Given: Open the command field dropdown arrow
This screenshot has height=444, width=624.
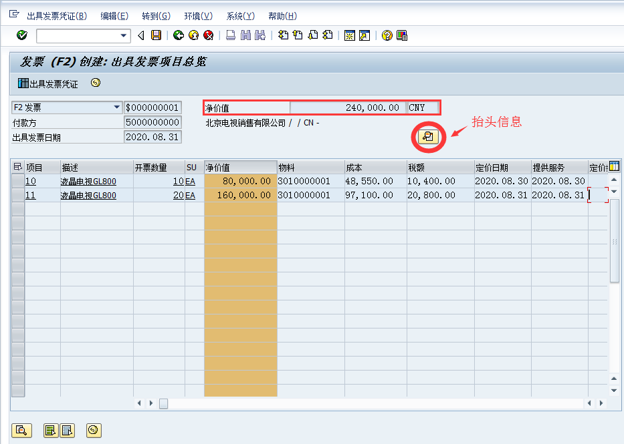Looking at the screenshot, I should tap(124, 35).
